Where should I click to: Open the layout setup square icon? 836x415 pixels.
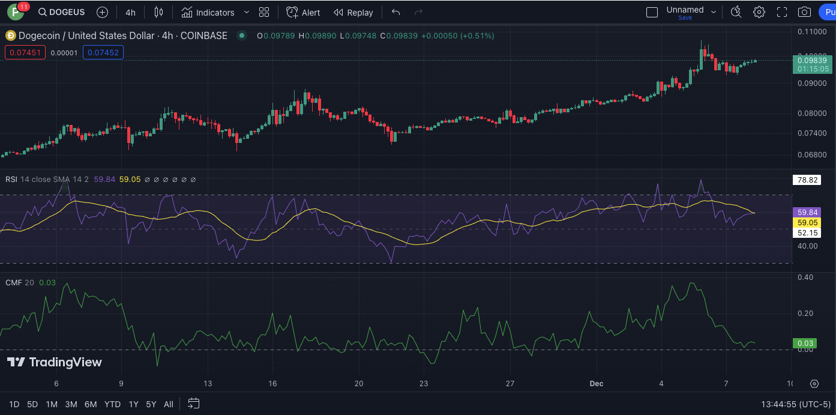(652, 12)
